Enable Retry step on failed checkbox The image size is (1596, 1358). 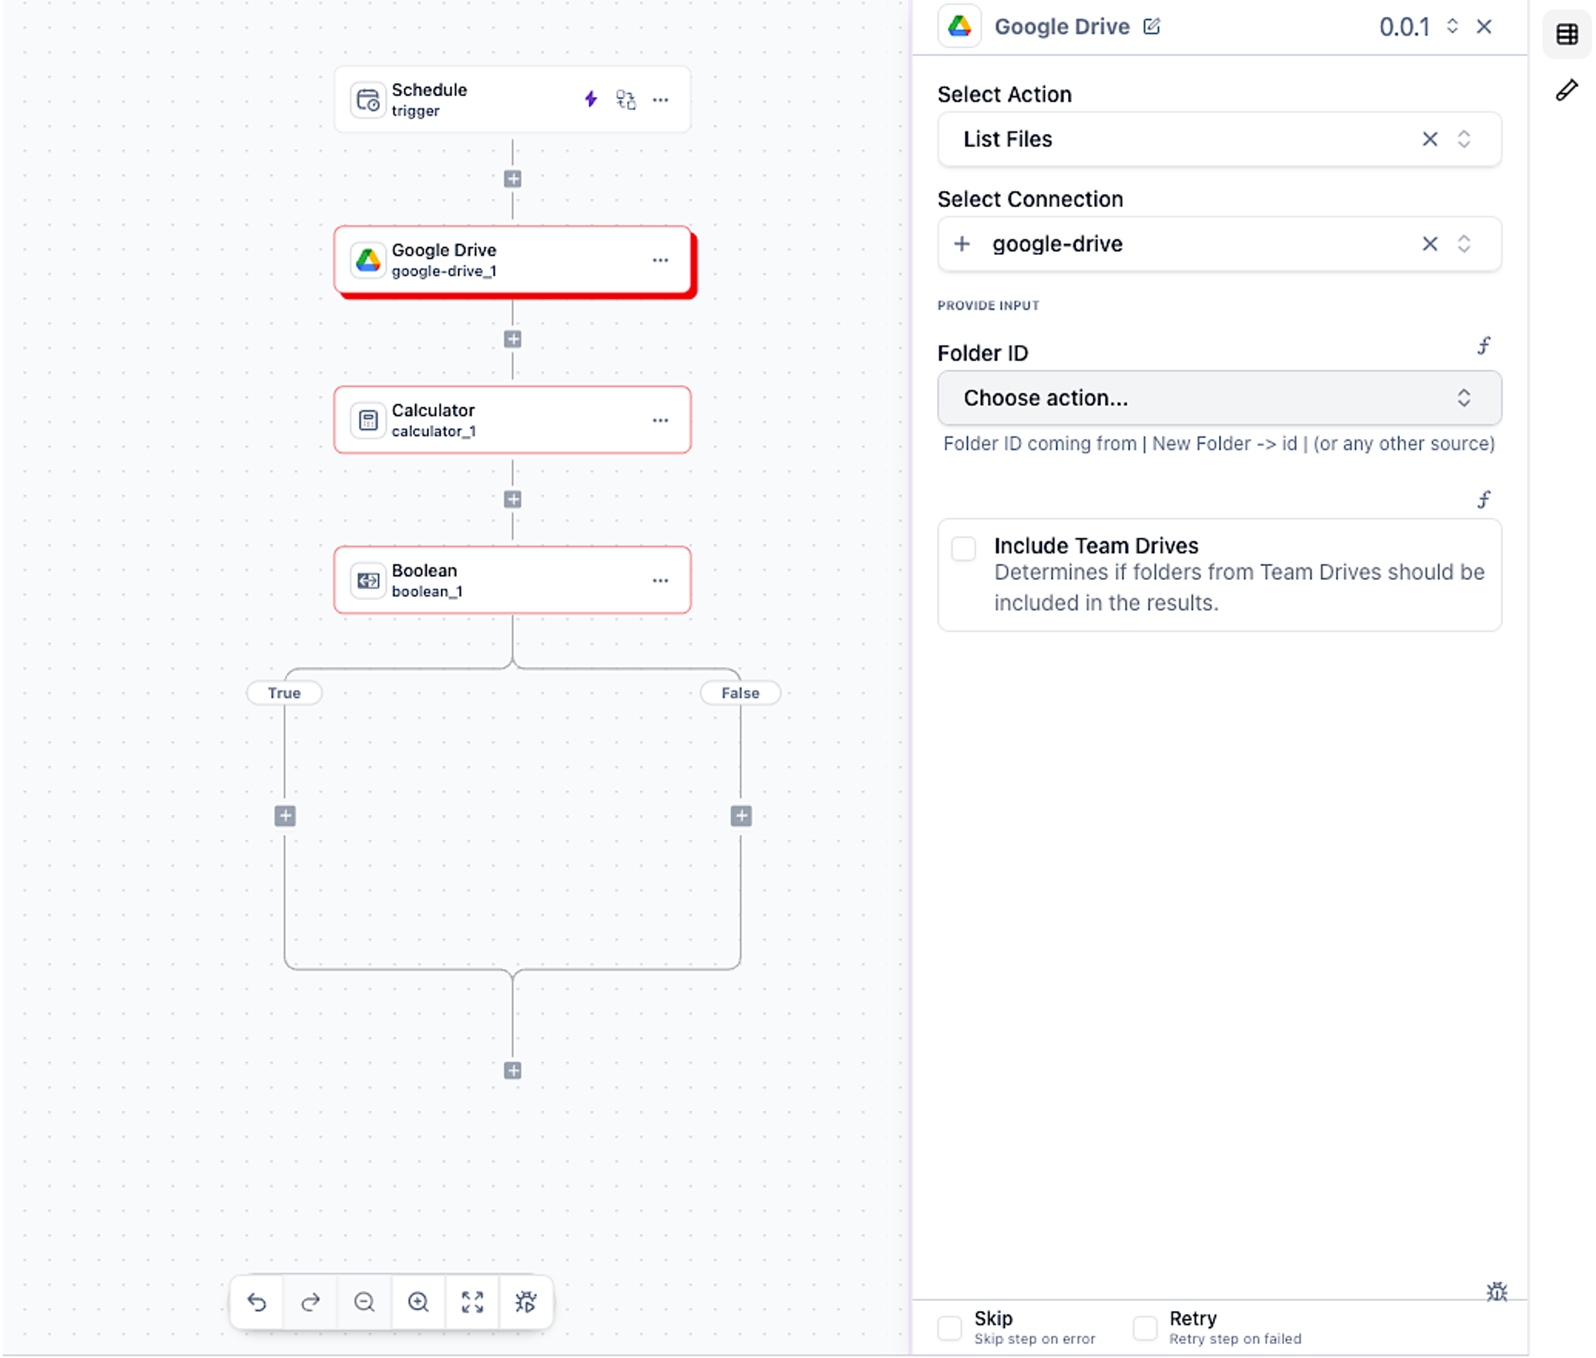click(x=1145, y=1327)
